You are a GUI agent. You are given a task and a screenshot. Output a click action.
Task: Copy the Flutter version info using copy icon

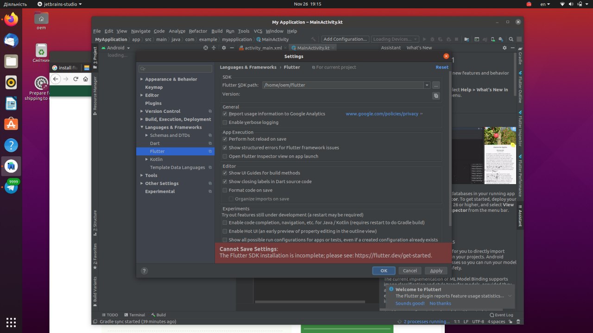tap(436, 96)
